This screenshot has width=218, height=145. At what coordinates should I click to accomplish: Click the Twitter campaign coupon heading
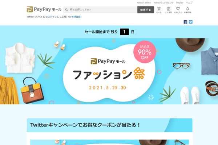tap(85, 125)
